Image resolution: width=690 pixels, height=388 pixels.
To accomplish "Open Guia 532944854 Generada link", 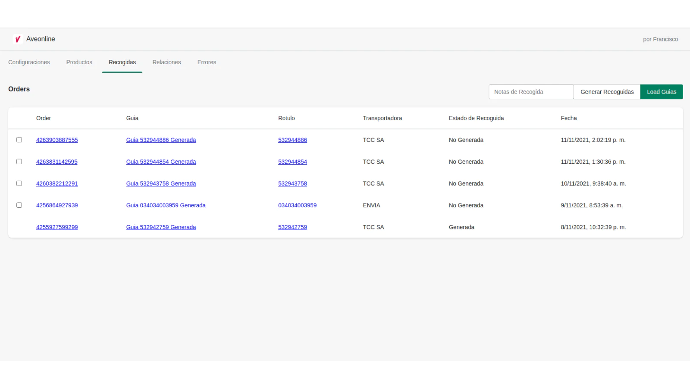I will 161,162.
